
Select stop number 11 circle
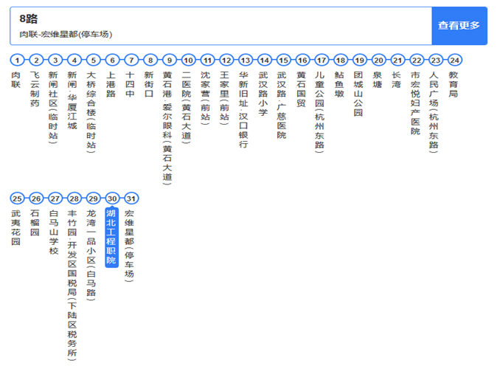point(207,60)
